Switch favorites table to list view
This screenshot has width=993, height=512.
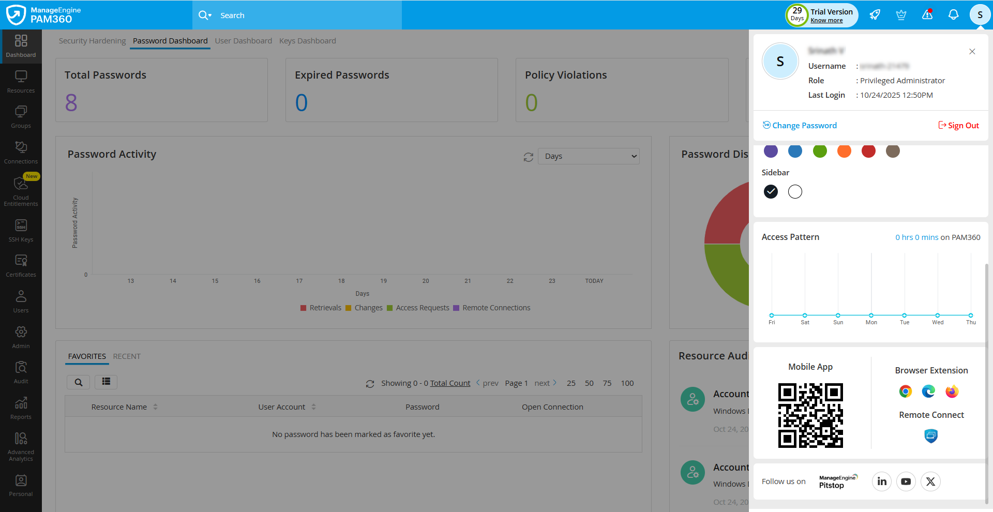(x=106, y=382)
